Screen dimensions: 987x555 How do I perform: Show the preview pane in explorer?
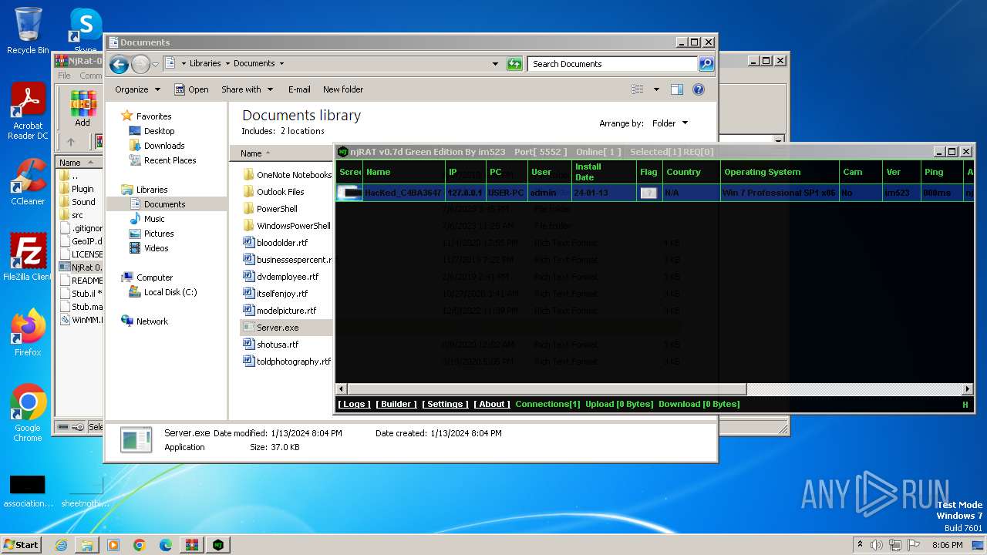(676, 89)
